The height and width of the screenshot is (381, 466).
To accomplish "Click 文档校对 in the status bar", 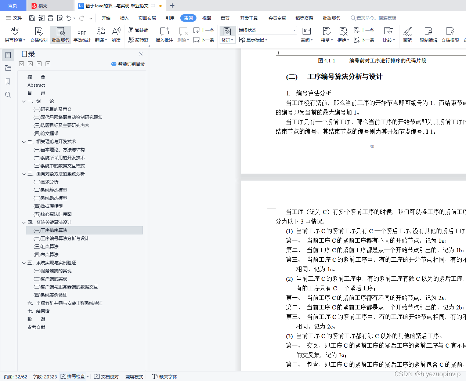I will (x=106, y=377).
